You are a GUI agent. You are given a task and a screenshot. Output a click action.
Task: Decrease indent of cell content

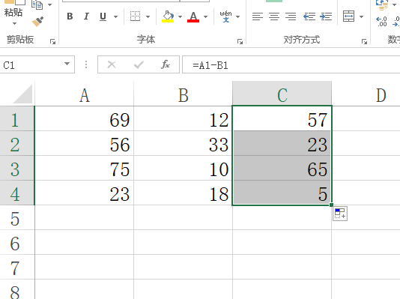point(309,16)
